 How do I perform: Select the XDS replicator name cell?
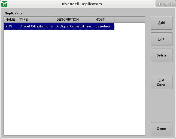9,26
